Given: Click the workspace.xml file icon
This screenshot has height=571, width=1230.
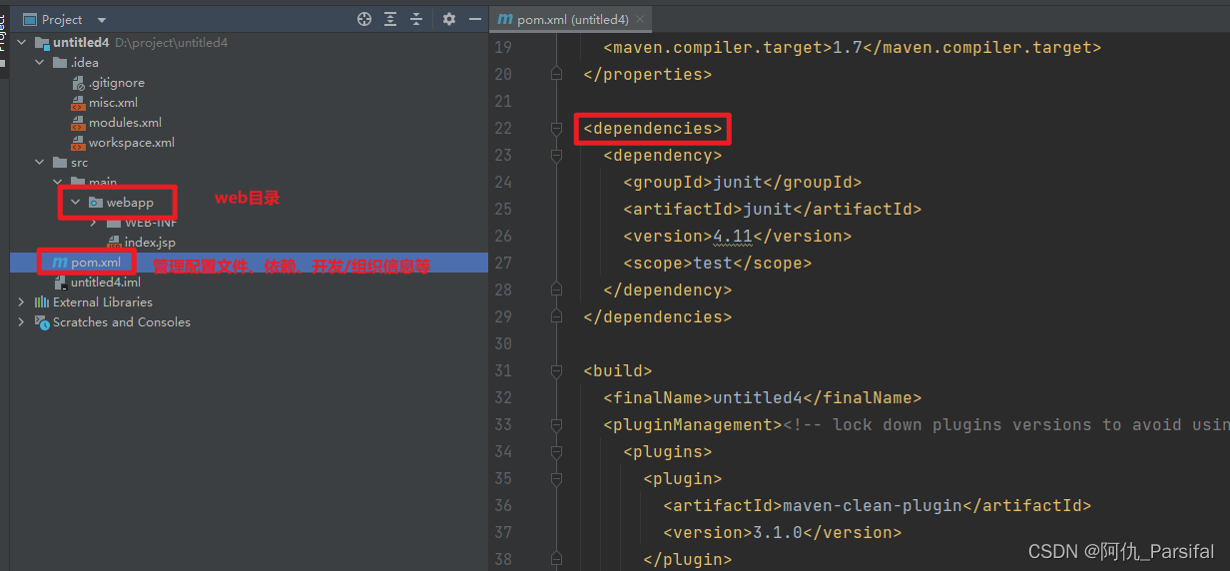Looking at the screenshot, I should 79,143.
